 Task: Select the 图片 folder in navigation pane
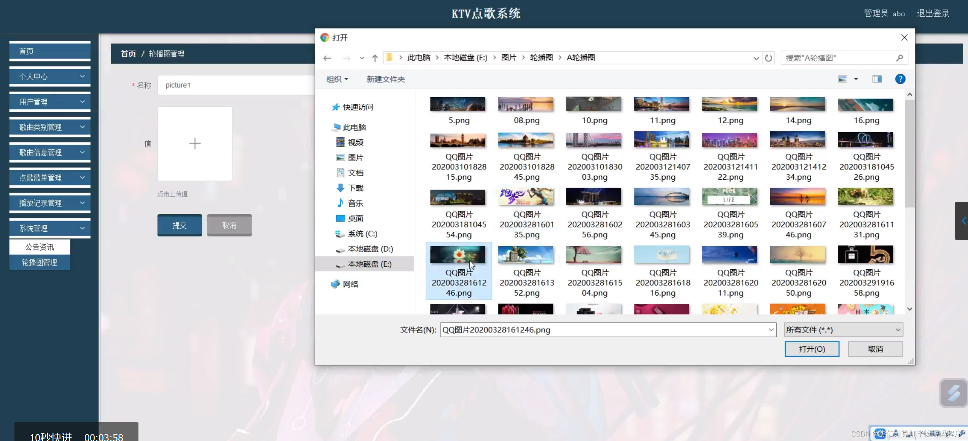point(355,157)
